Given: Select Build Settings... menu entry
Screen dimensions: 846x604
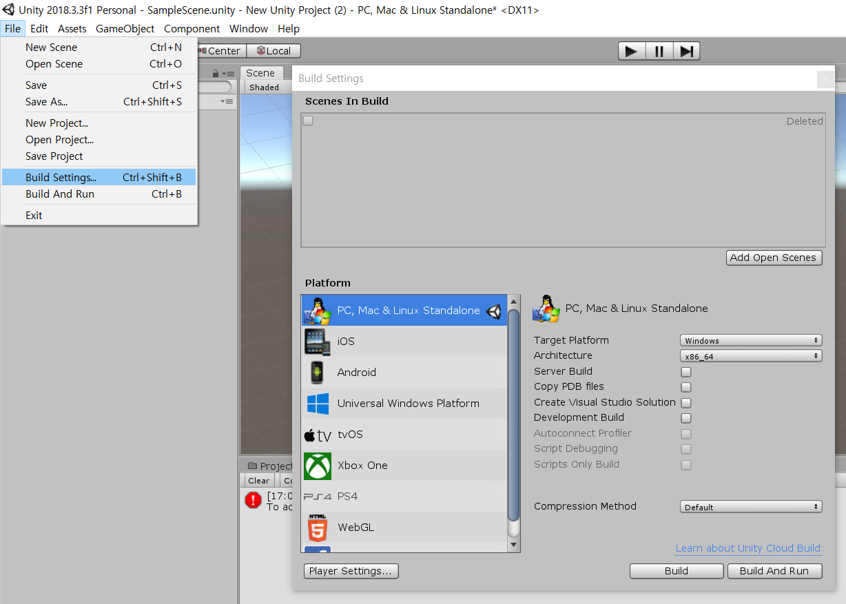Looking at the screenshot, I should pyautogui.click(x=99, y=178).
